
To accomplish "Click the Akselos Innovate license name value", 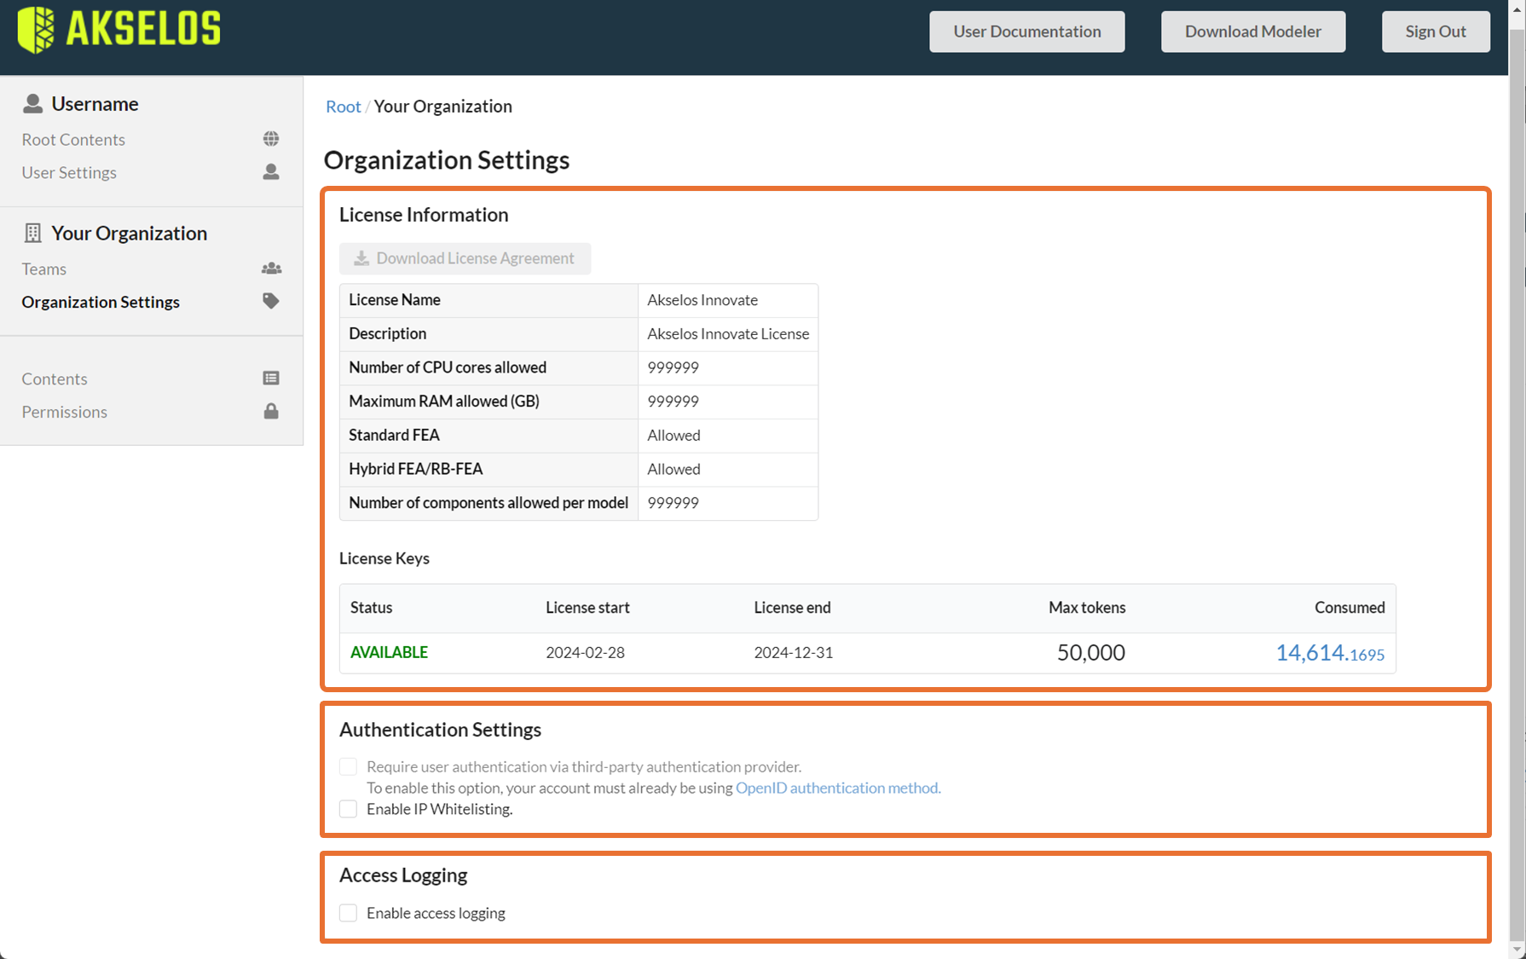I will [x=702, y=300].
